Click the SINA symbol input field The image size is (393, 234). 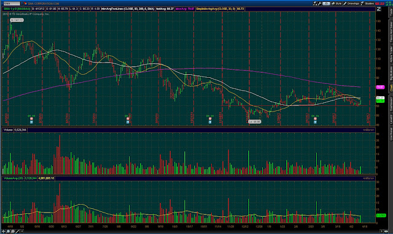(12, 4)
